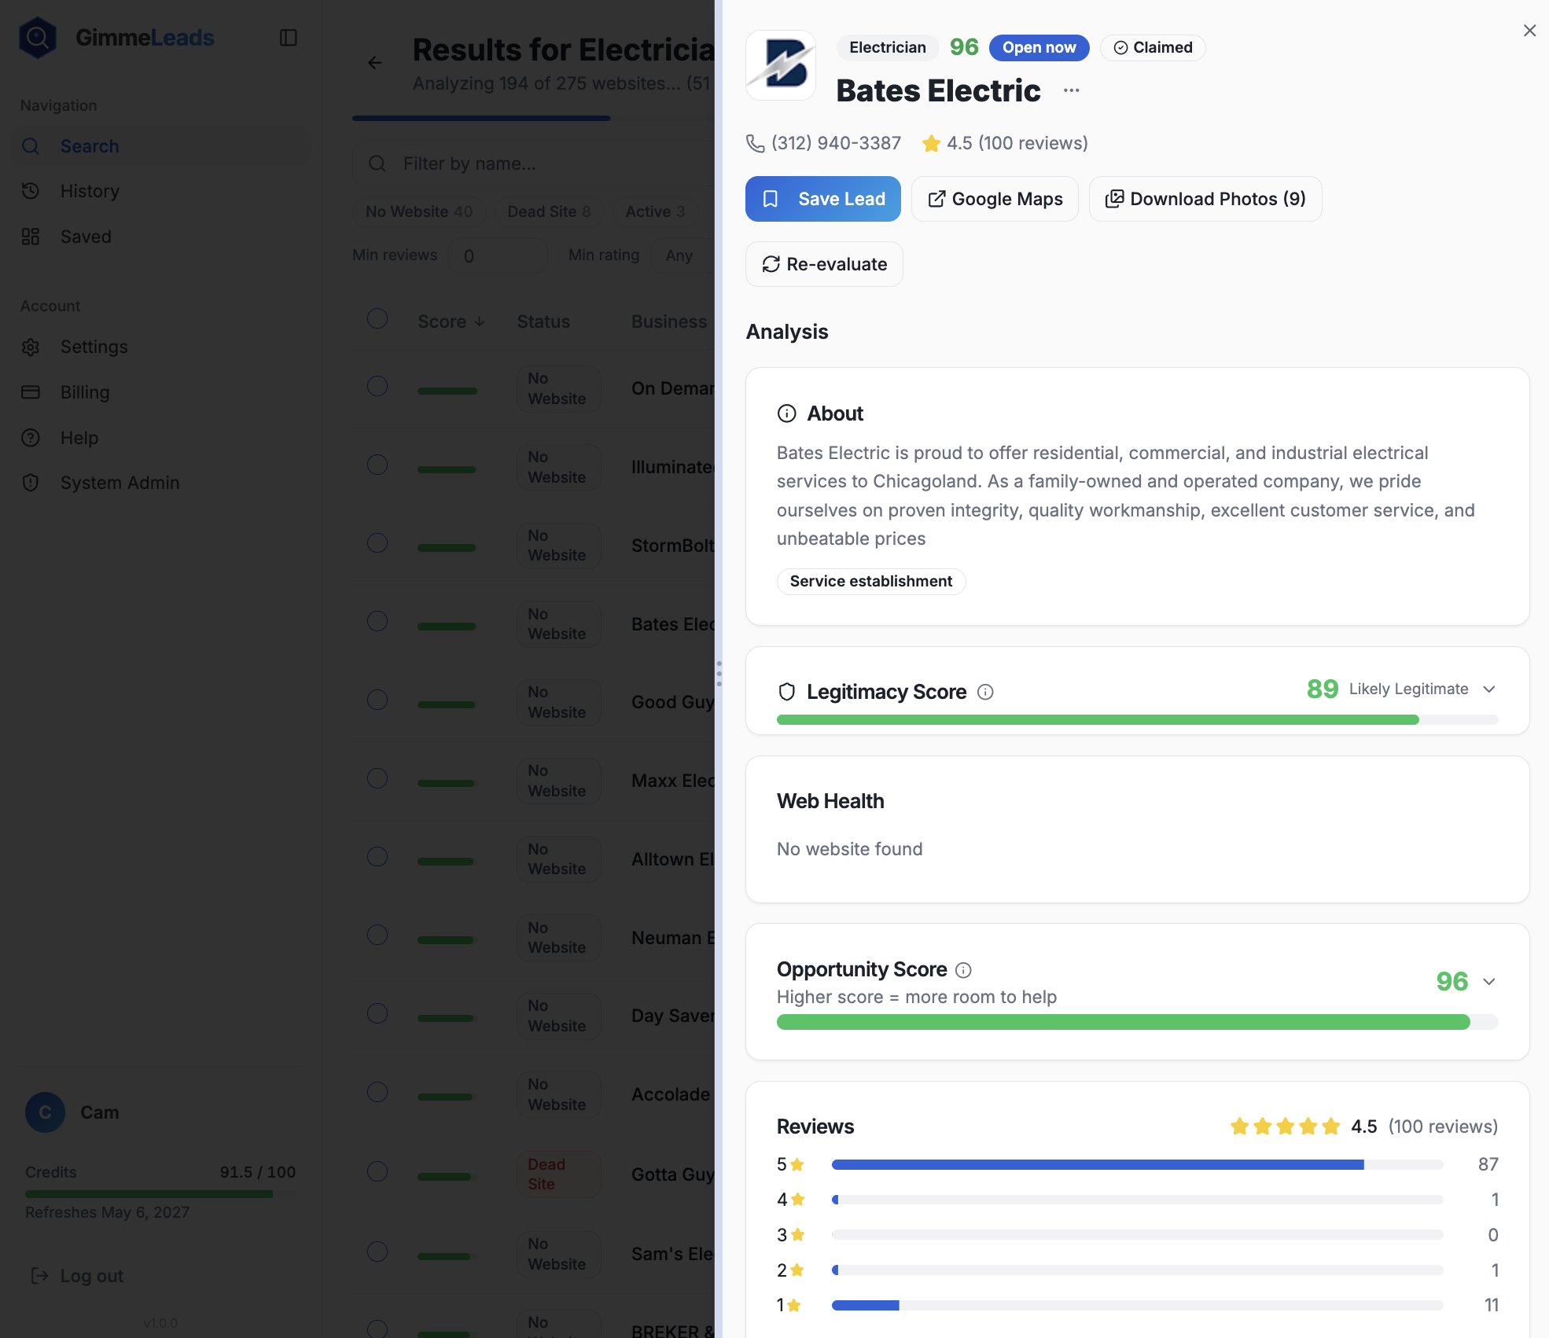The image size is (1549, 1338).
Task: Click the panel resize handle
Action: tap(719, 674)
